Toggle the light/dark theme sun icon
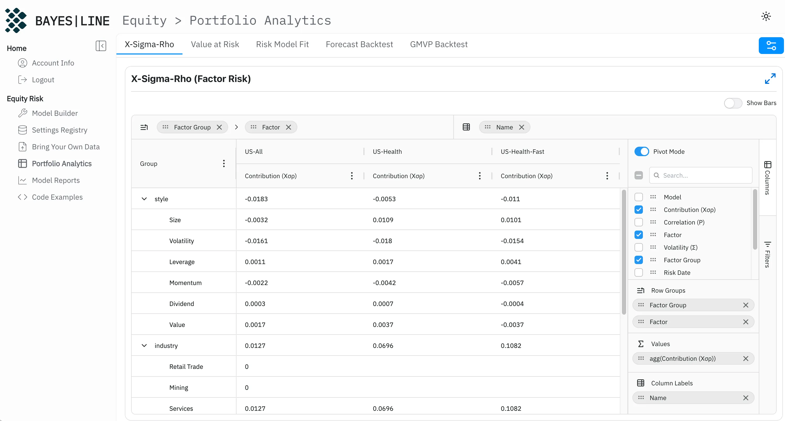The width and height of the screenshot is (785, 421). (x=766, y=16)
